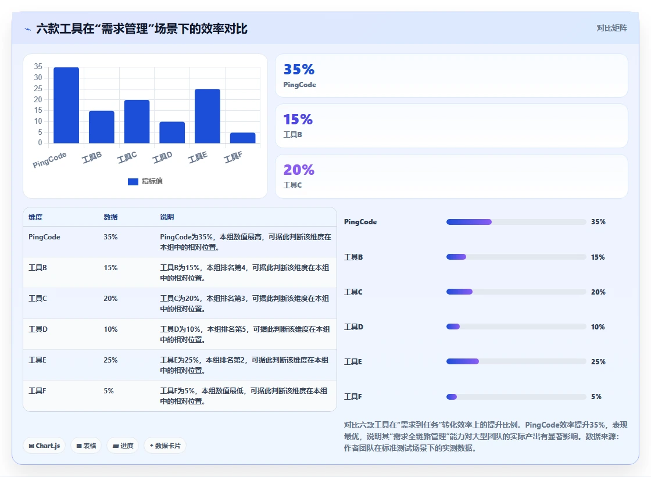The width and height of the screenshot is (651, 477).
Task: Click the lightning icon beside the title
Action: click(28, 29)
